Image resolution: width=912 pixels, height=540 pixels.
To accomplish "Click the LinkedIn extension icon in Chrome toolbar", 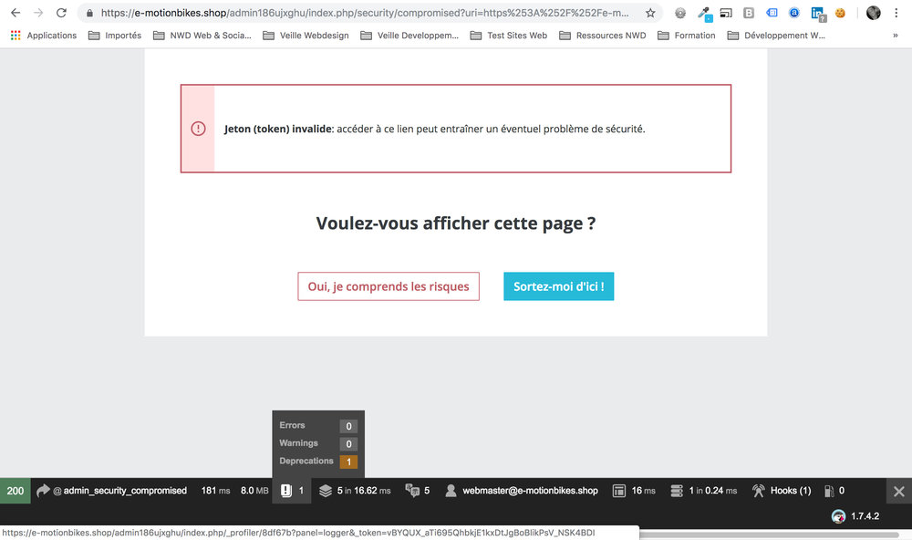I will click(x=817, y=14).
